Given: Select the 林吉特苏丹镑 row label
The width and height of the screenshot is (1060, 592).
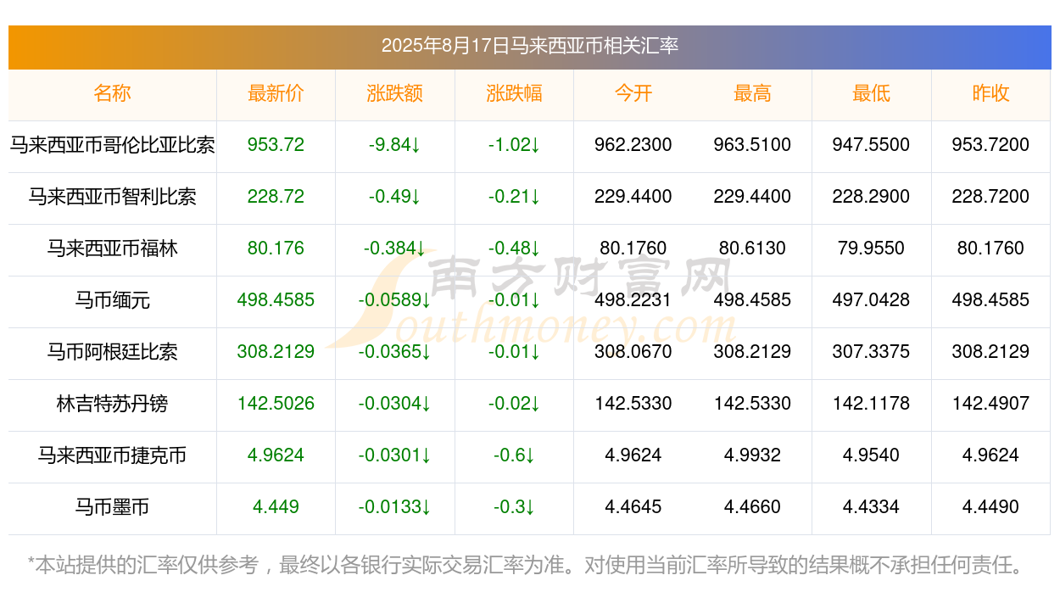Looking at the screenshot, I should click(x=112, y=404).
